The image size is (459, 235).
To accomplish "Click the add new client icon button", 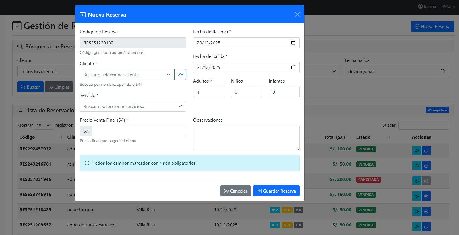I will tap(180, 75).
